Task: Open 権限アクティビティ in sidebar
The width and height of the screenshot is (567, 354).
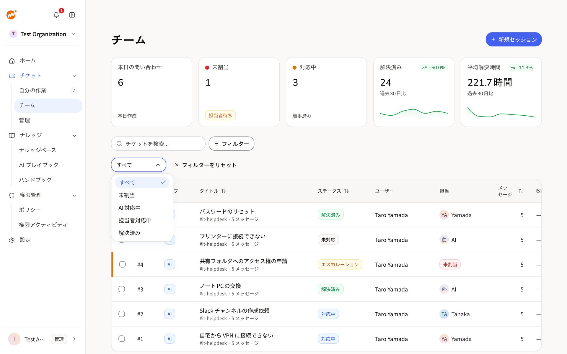Action: click(x=48, y=225)
